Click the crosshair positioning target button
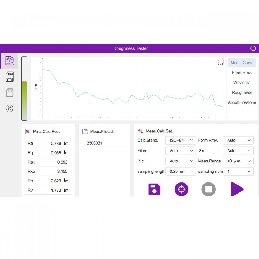 click(181, 189)
